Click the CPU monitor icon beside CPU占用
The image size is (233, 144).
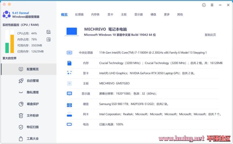[x=48, y=32]
